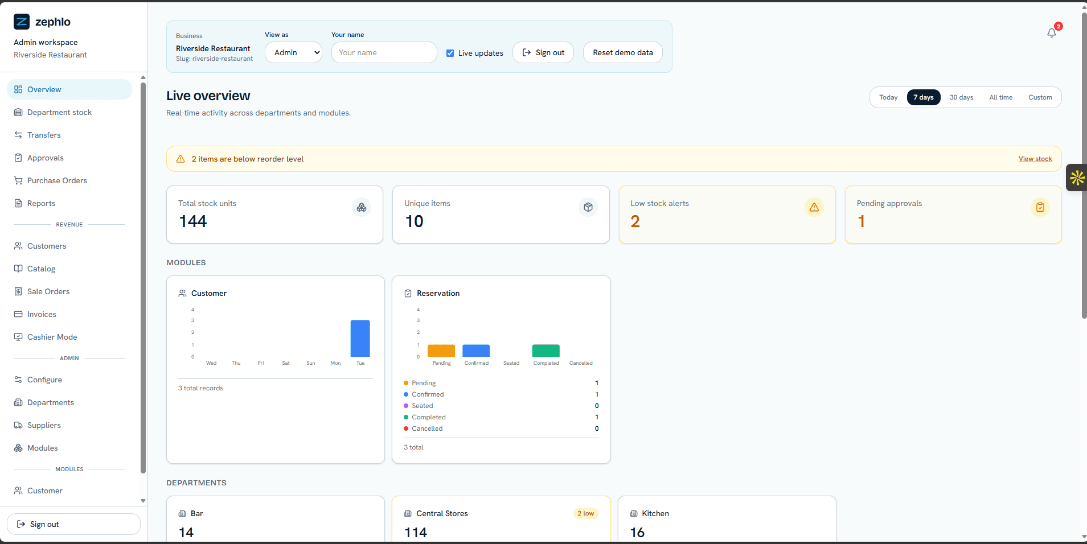Open the Bar department card
Screen dimensions: 1087x544
(276, 519)
